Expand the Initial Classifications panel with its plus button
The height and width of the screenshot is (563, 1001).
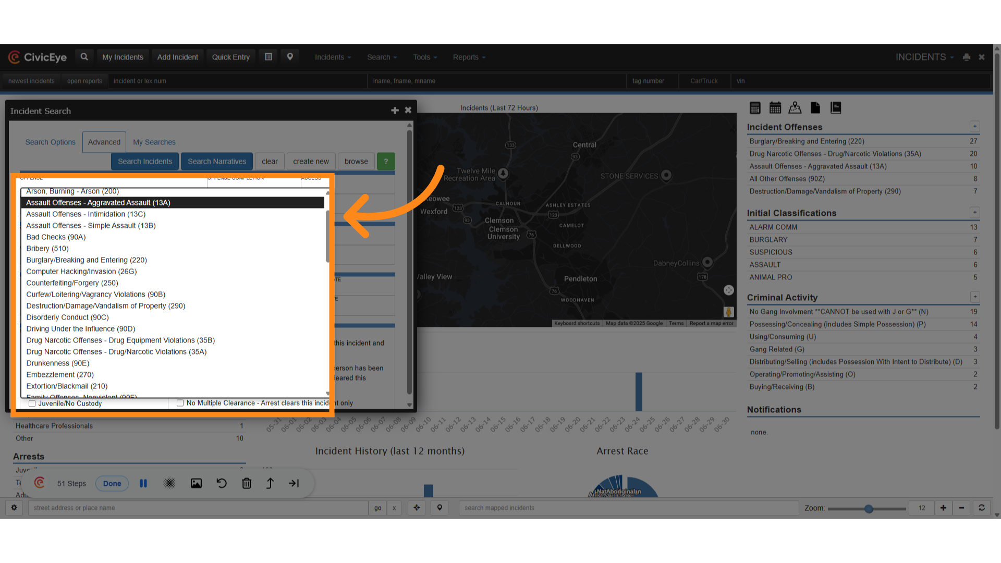pos(974,213)
